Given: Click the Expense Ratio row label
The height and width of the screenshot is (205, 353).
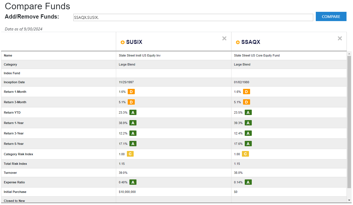Looking at the screenshot, I should 14,183.
